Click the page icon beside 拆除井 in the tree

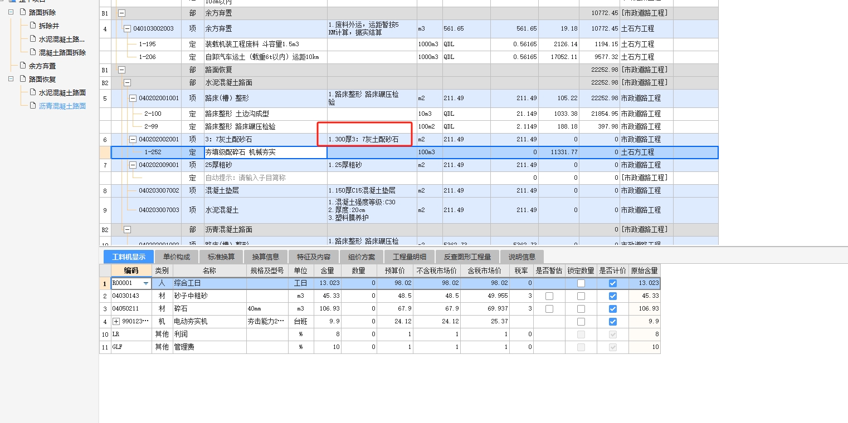tap(32, 26)
